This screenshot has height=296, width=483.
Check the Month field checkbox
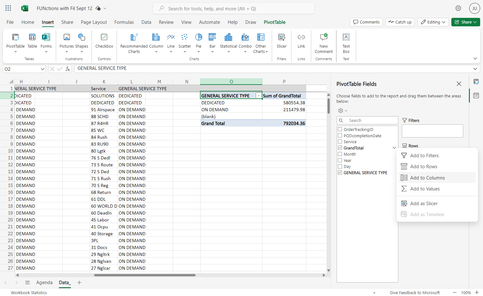(340, 154)
